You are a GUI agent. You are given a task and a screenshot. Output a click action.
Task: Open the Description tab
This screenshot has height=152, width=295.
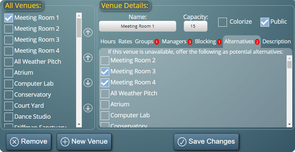tap(277, 41)
